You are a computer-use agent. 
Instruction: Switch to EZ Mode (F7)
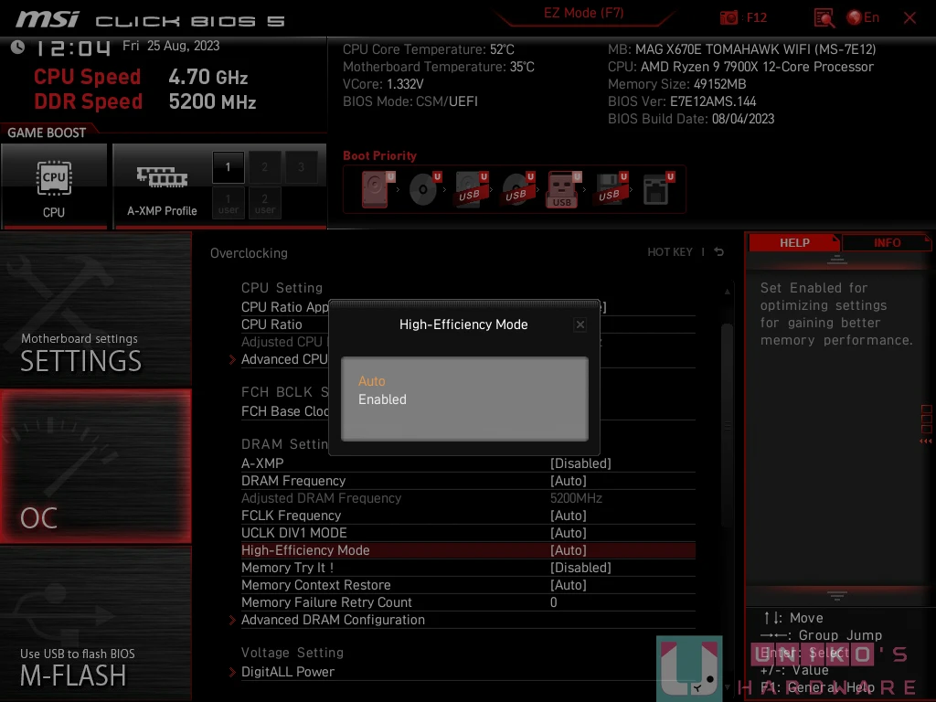(x=583, y=13)
